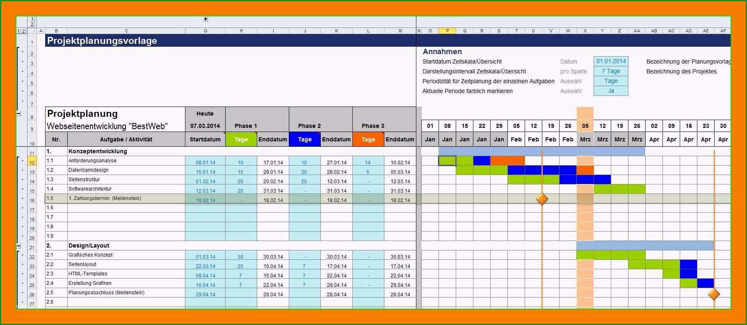Select column header C
Screen dimensions: 747x325
pyautogui.click(x=126, y=31)
